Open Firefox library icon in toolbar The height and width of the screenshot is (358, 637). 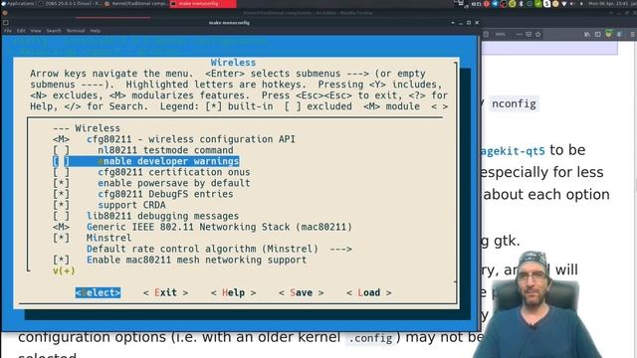(x=587, y=35)
